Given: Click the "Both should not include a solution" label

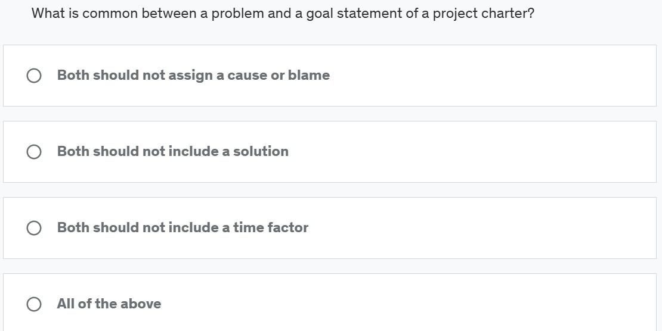Looking at the screenshot, I should point(172,152).
